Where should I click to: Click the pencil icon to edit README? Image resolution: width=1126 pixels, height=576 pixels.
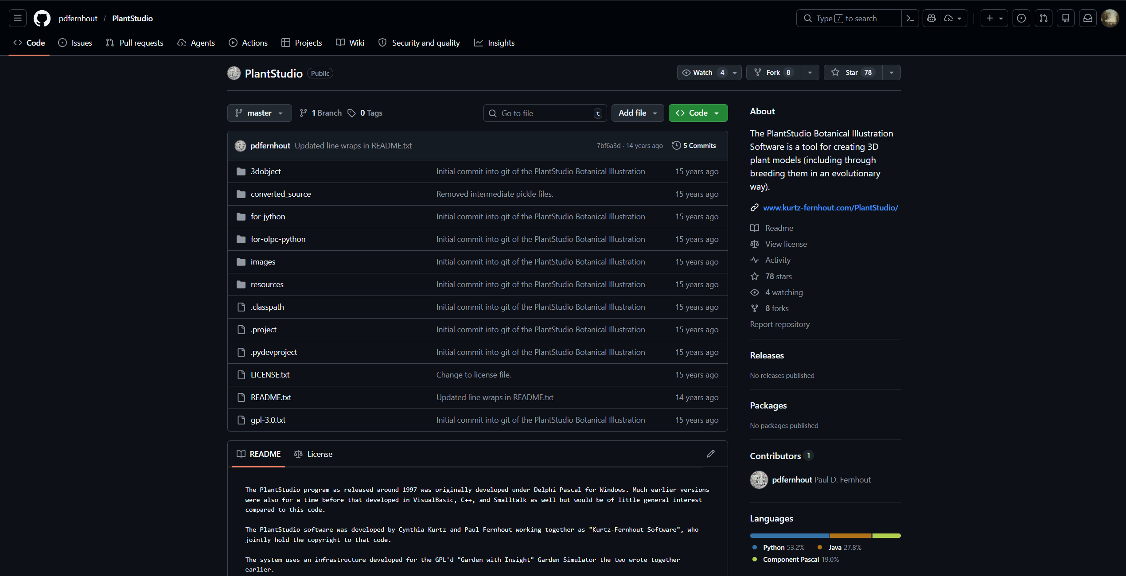pos(711,454)
